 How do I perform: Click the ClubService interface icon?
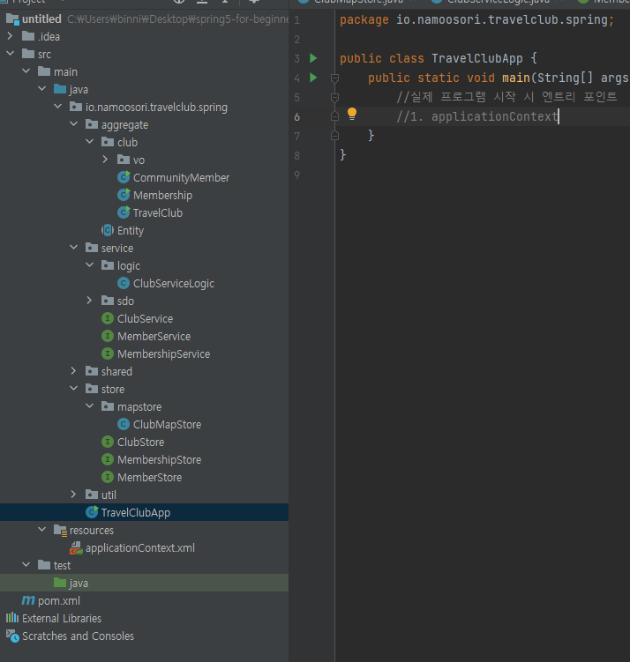pyautogui.click(x=108, y=318)
